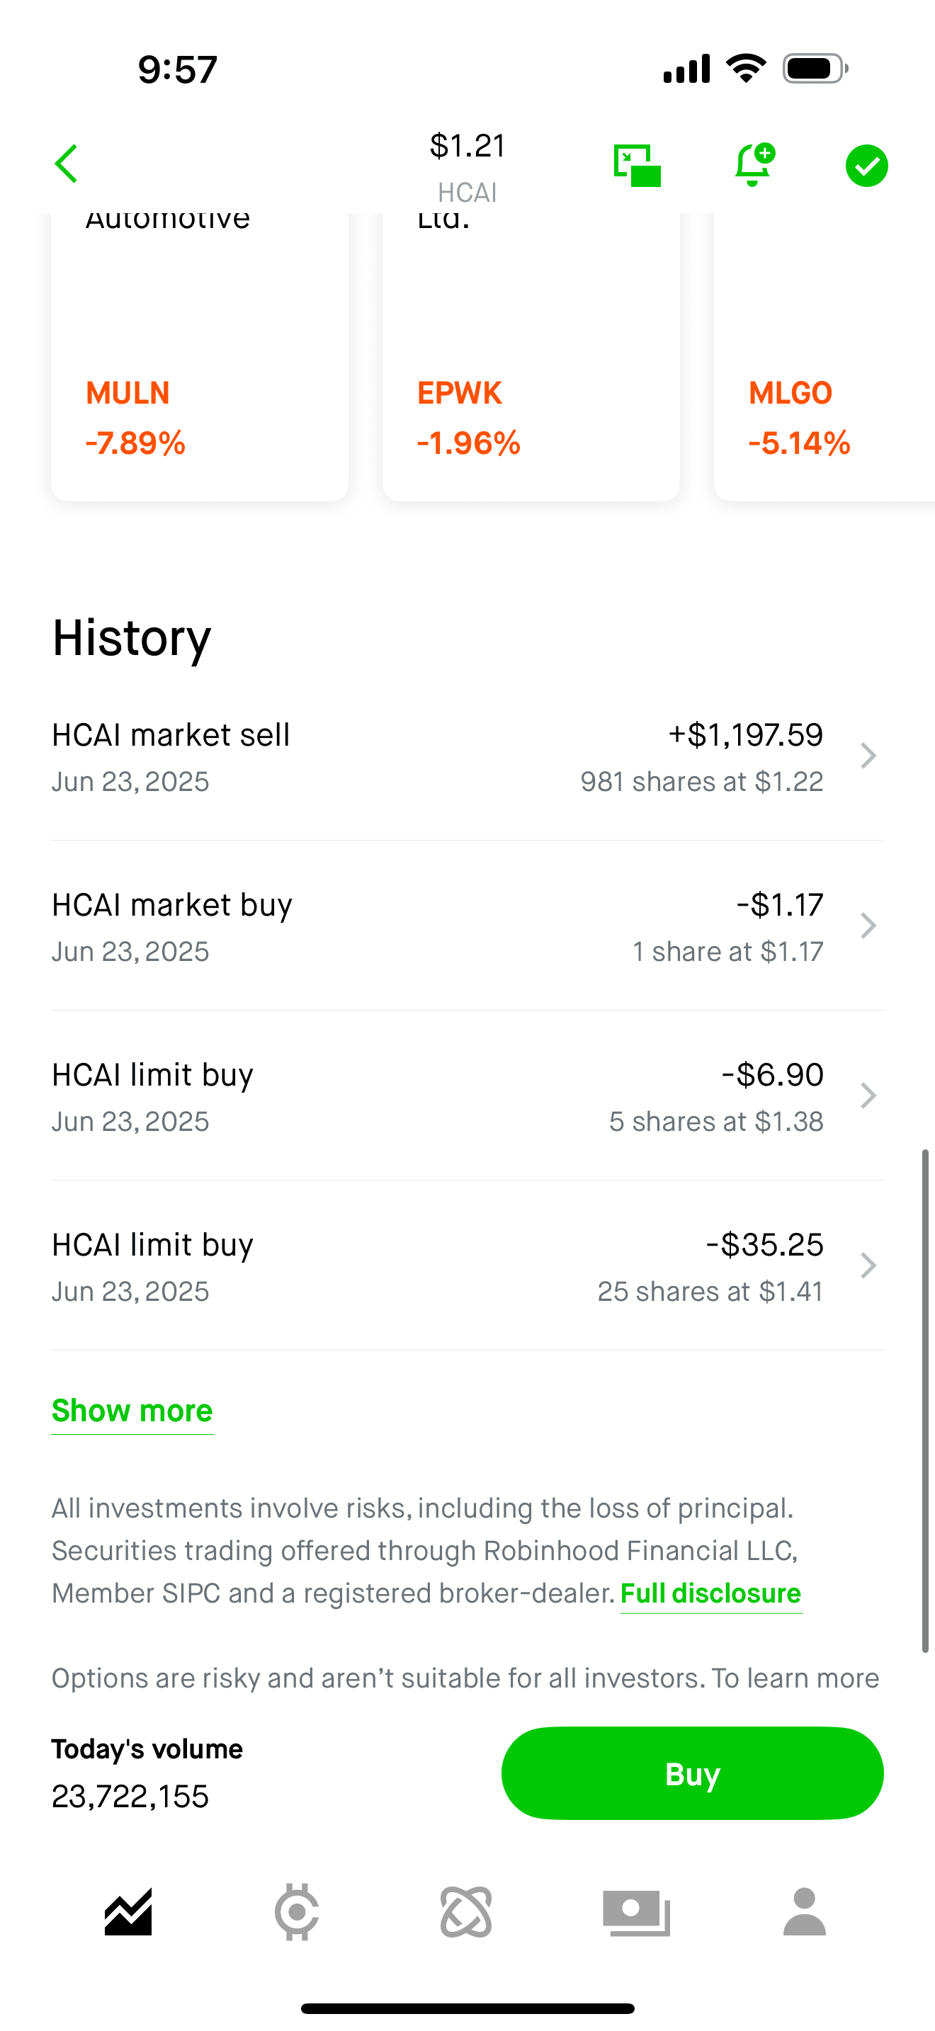The width and height of the screenshot is (935, 2031).
Task: Click the vertical page scrollbar
Action: coord(925,1399)
